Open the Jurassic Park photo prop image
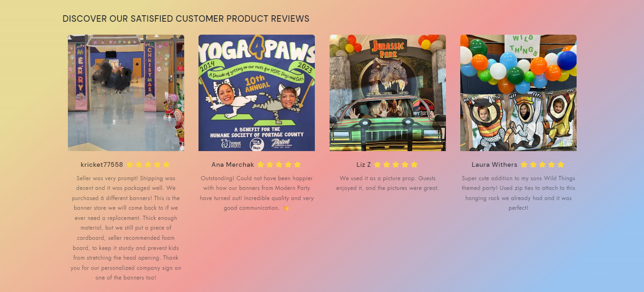644x292 pixels. [x=388, y=93]
